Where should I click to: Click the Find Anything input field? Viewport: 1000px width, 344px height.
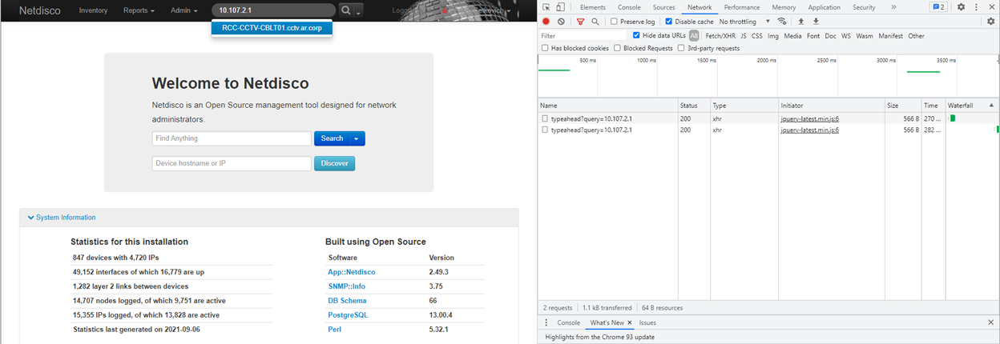pos(232,138)
